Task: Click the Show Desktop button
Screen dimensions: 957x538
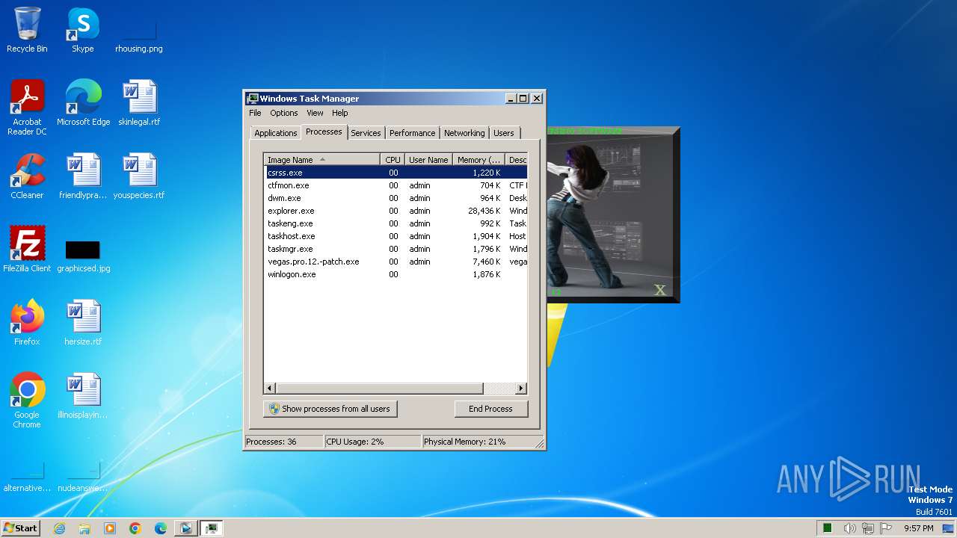Action: pyautogui.click(x=950, y=528)
